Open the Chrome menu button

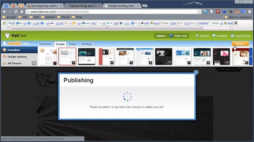pyautogui.click(x=250, y=11)
